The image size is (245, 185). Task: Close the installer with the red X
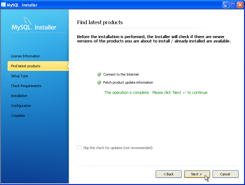tap(240, 5)
